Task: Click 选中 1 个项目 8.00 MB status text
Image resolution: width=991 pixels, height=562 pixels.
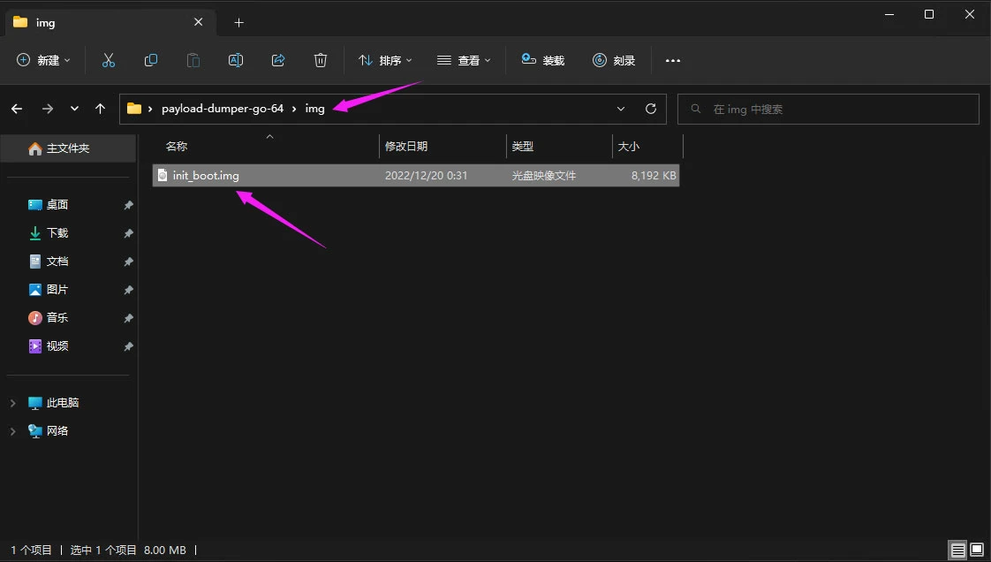Action: (128, 550)
